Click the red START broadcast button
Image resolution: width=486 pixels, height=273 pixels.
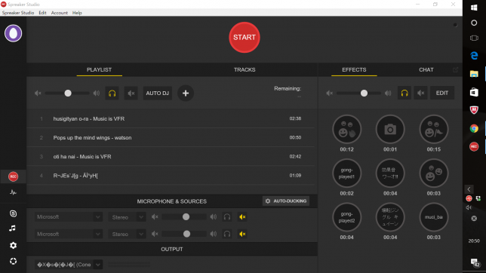coord(245,38)
